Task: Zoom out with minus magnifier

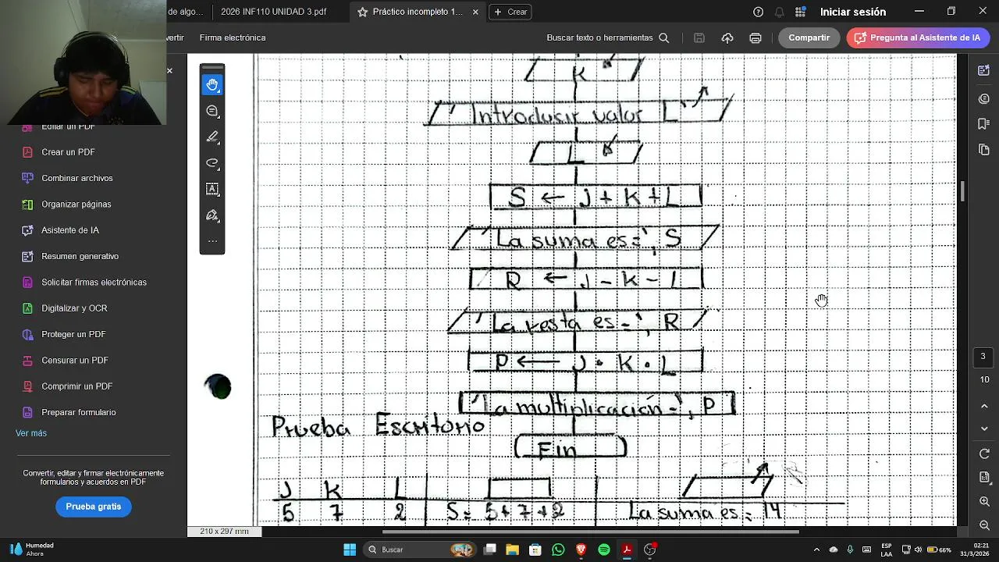Action: 984,525
